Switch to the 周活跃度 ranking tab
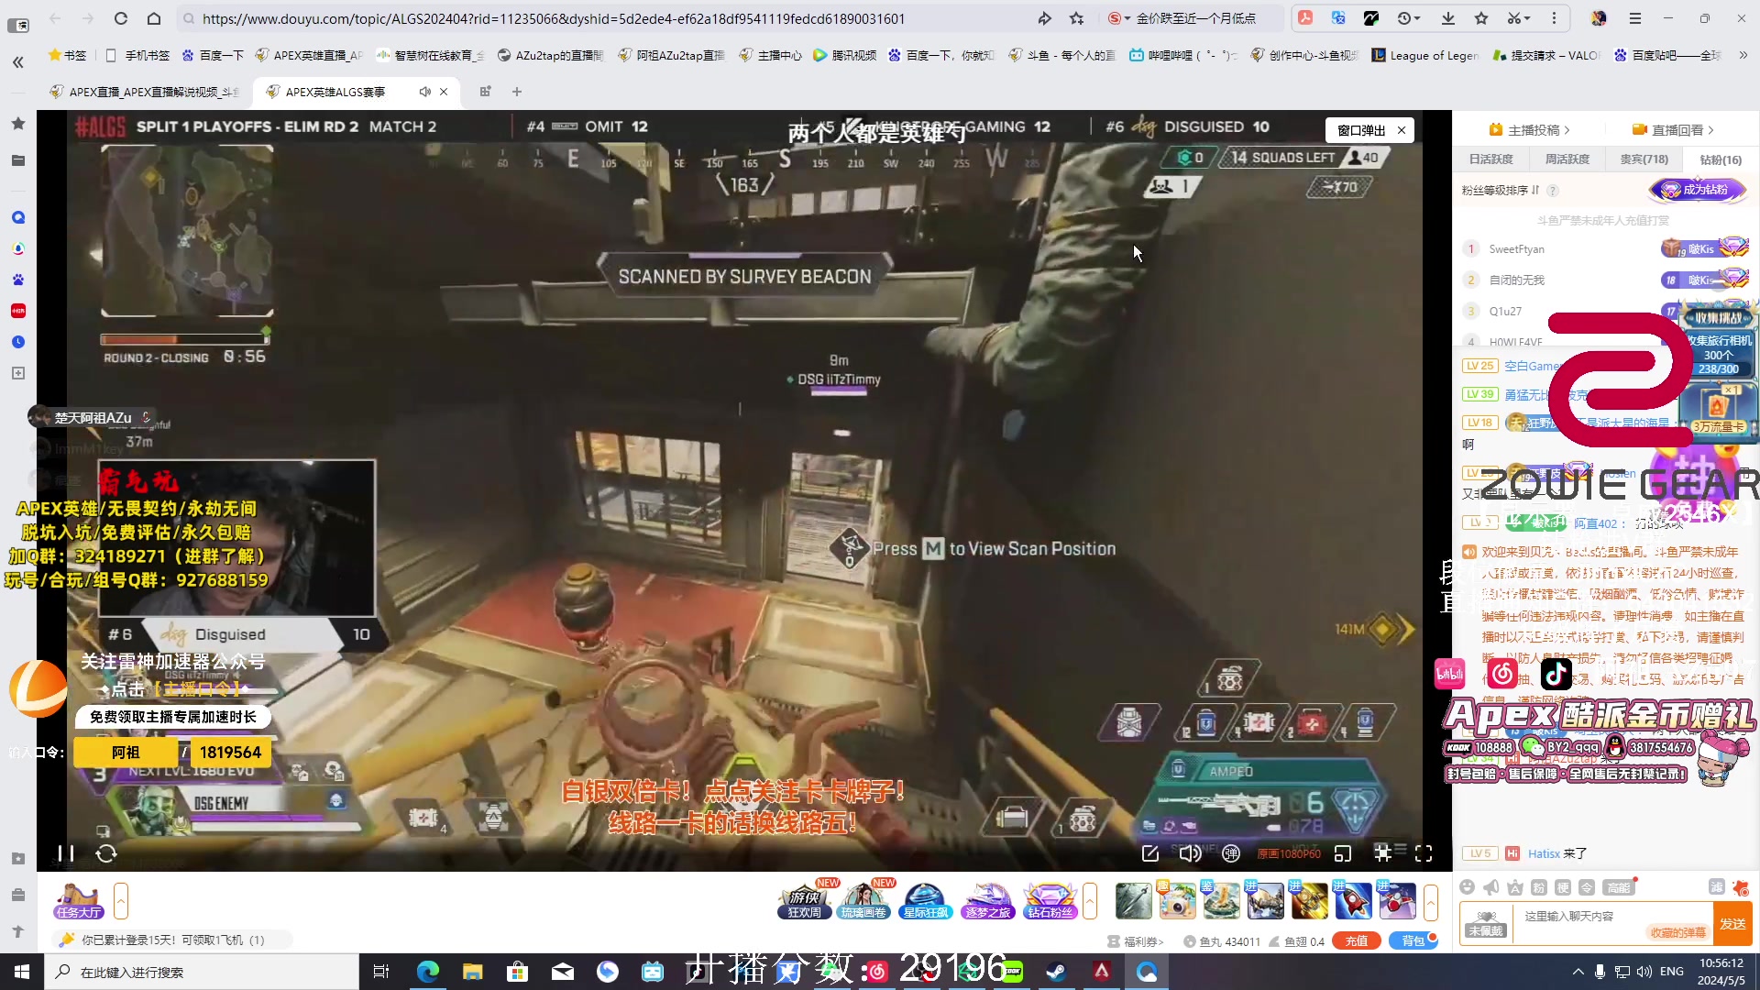This screenshot has width=1760, height=990. pyautogui.click(x=1567, y=159)
